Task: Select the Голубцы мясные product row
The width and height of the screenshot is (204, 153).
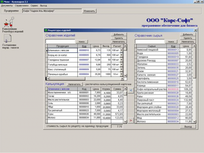Action: coord(85,65)
